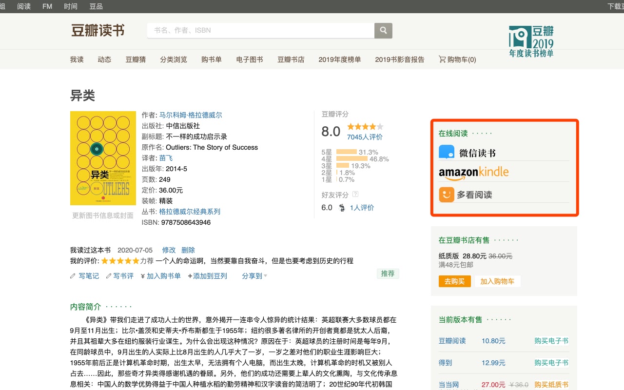Screen dimensions: 624x390
Task: Click the 5星 rating bar 31.3%
Action: click(347, 152)
